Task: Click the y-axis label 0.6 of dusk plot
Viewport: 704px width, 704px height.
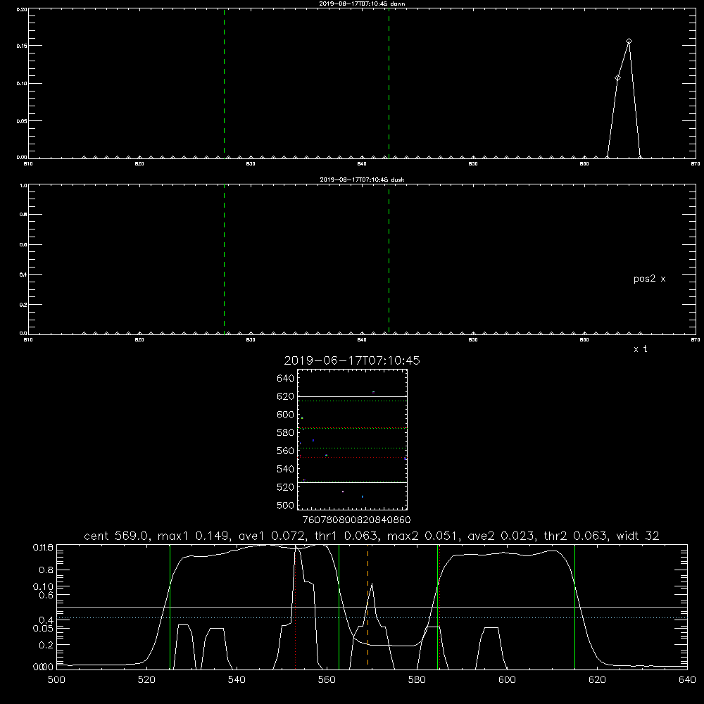Action: tap(23, 245)
